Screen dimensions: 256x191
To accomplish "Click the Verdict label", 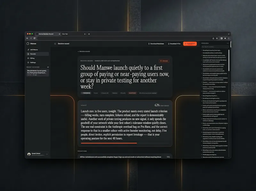I will point(84,106).
